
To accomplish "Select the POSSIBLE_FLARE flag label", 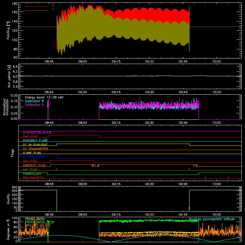I will (x=35, y=141).
